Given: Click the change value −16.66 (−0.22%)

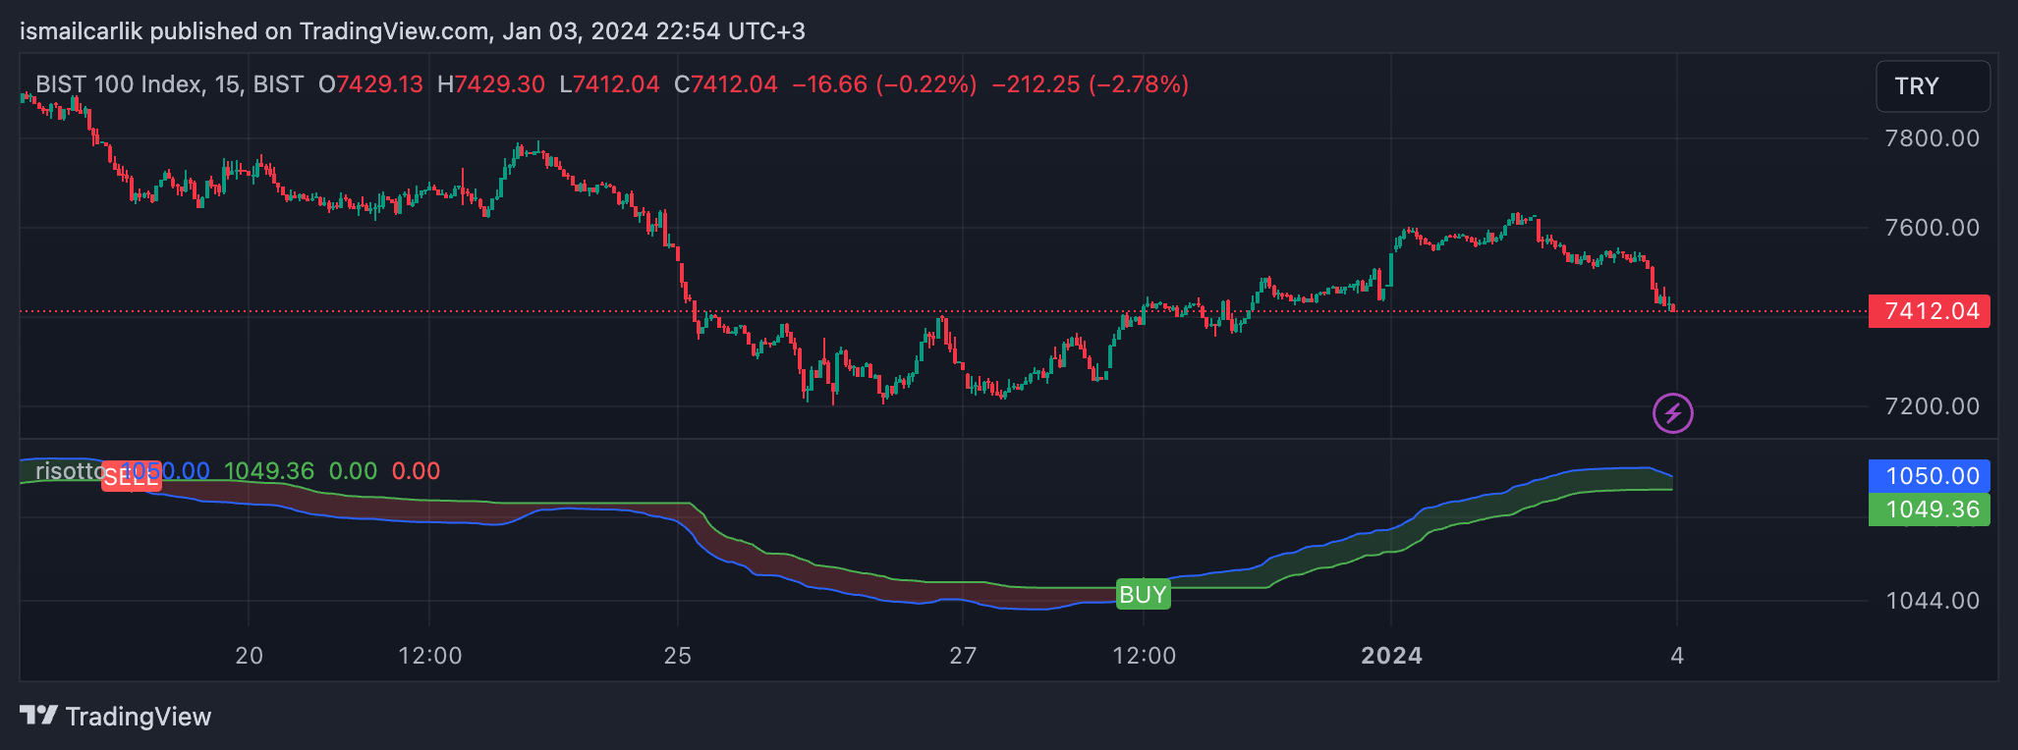Looking at the screenshot, I should point(884,84).
